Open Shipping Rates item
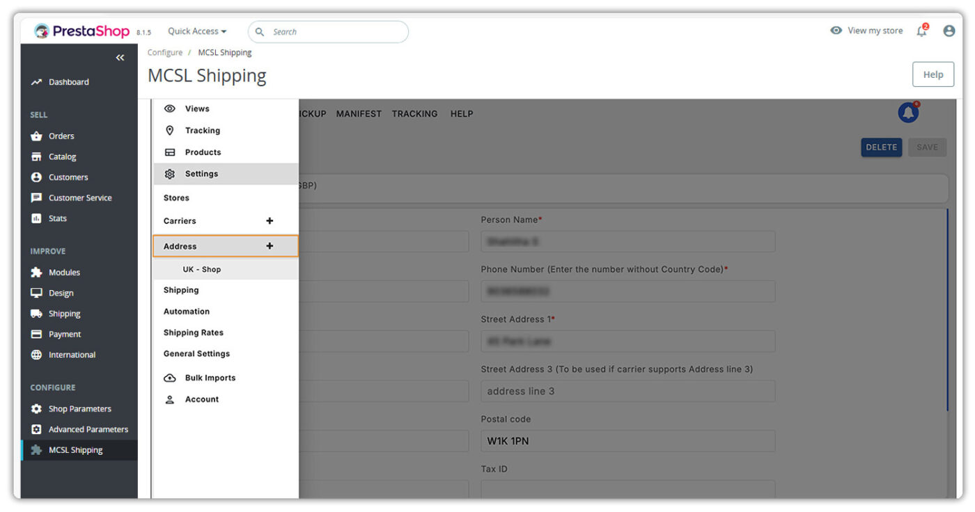The height and width of the screenshot is (512, 975). [194, 333]
